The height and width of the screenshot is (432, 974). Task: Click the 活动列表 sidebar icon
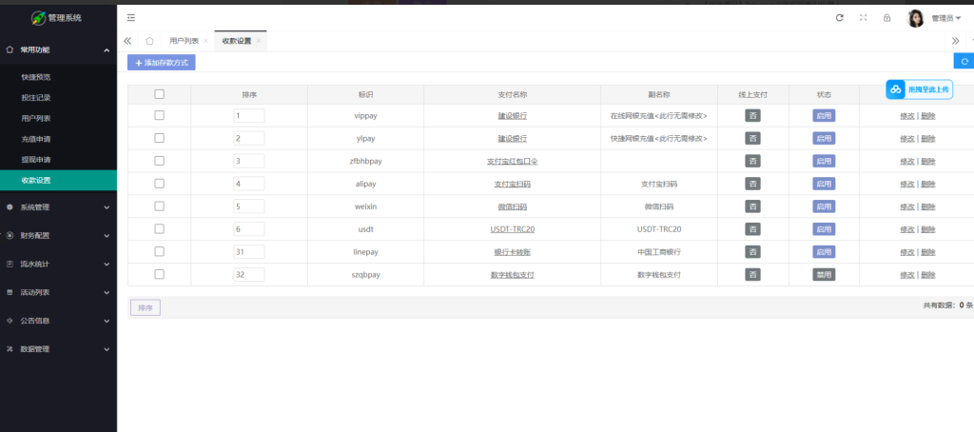point(10,292)
